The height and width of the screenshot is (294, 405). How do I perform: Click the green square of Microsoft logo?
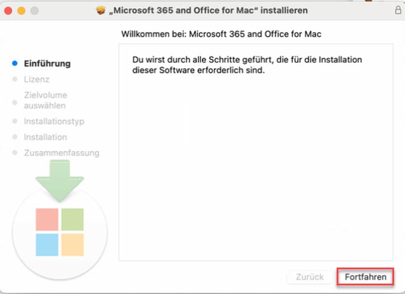tap(72, 220)
